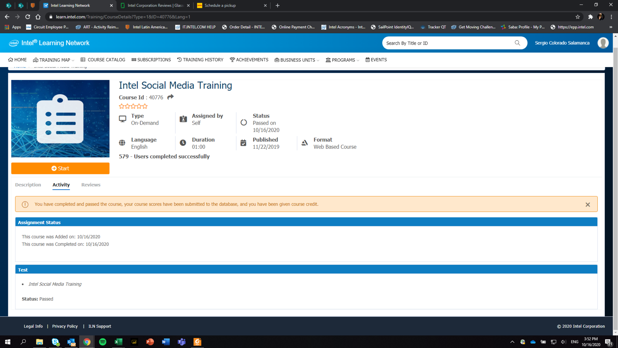Switch to the Description tab

coord(28,185)
